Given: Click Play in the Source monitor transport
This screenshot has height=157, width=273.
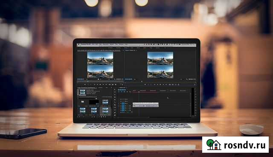Looking at the screenshot, I should pyautogui.click(x=100, y=84).
